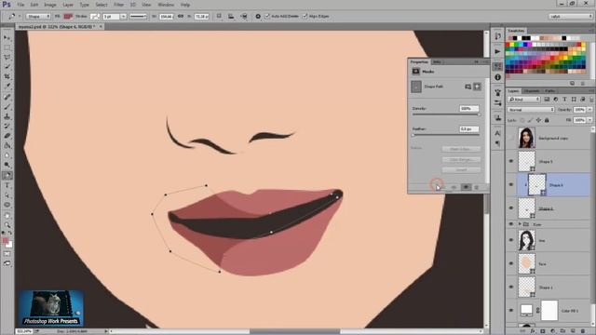Hide the Shape 5 layer

click(511, 161)
